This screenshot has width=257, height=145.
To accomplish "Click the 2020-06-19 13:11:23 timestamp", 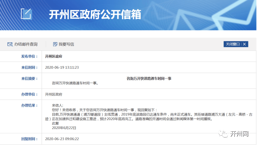I will [62, 67].
